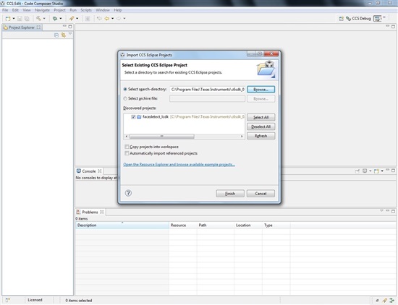The height and width of the screenshot is (305, 398).
Task: Sort Problems by Description column header
Action: point(122,225)
